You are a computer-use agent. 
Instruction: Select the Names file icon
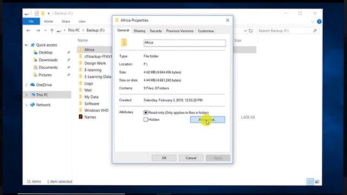click(81, 117)
